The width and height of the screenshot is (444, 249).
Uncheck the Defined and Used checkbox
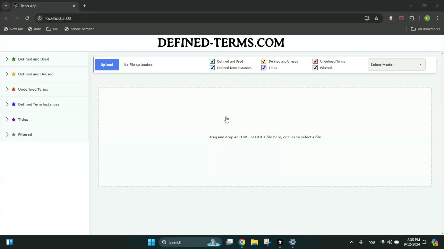(x=212, y=61)
